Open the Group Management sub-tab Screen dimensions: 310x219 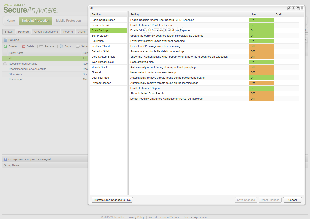click(46, 32)
